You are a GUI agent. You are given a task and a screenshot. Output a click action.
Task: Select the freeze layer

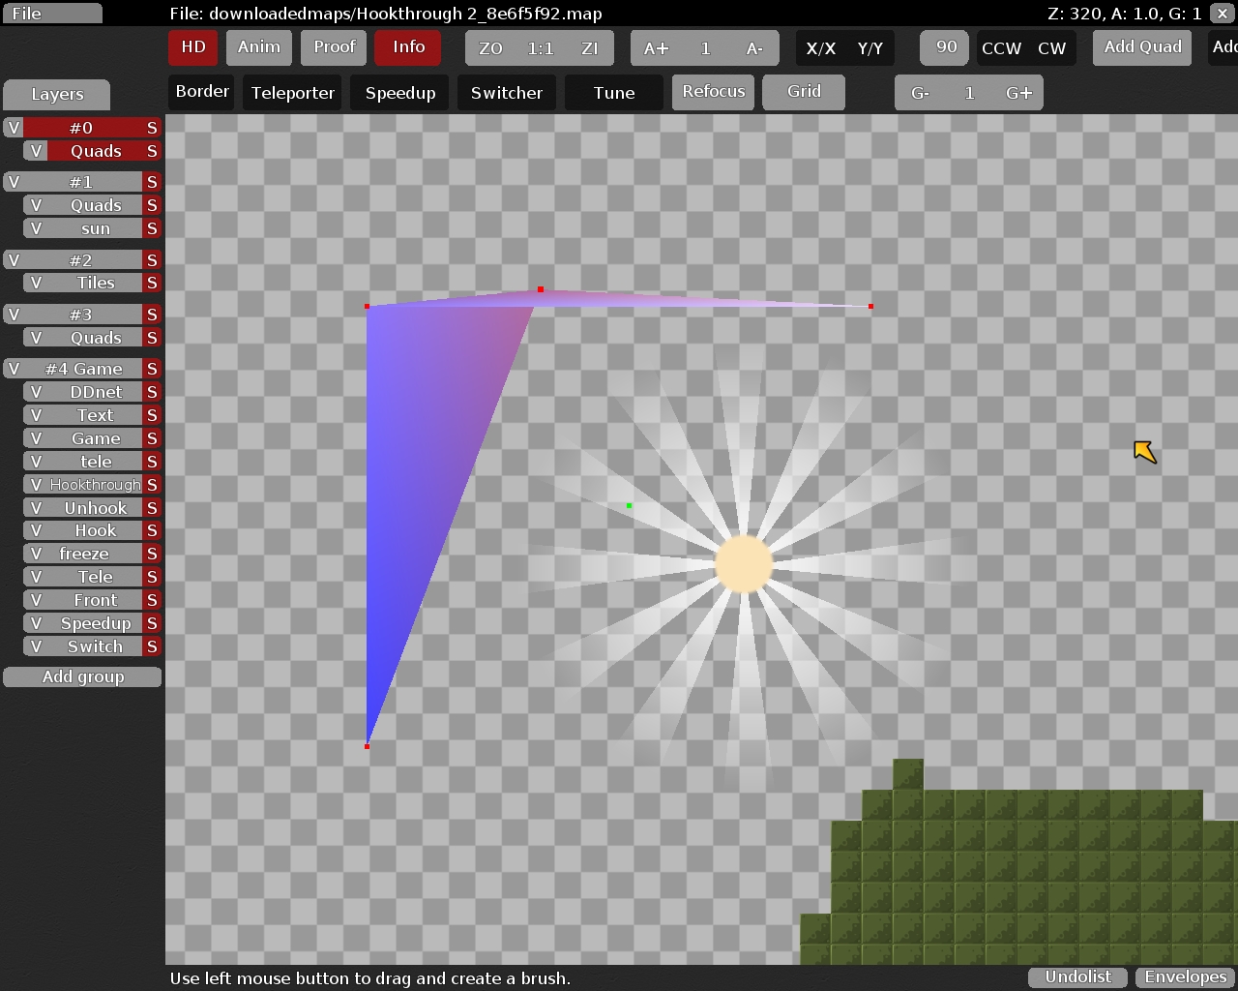coord(84,555)
